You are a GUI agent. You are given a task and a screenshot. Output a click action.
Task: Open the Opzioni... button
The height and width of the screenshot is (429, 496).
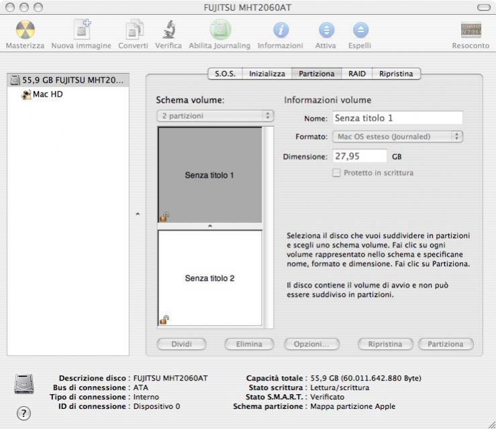tap(311, 344)
